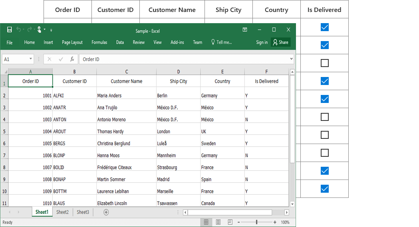This screenshot has height=227, width=419.
Task: Click the 100% zoom level
Action: click(285, 222)
